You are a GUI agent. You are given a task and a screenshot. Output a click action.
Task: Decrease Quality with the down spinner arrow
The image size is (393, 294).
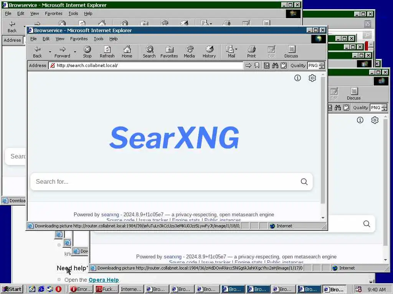(322, 67)
